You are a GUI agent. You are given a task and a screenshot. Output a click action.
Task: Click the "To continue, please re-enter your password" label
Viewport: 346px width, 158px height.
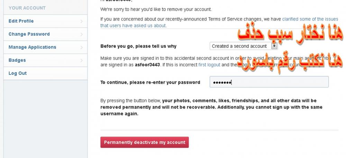coord(150,82)
